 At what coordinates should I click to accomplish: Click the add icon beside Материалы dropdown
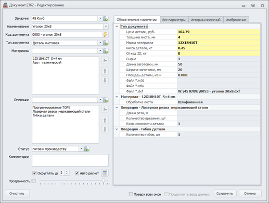pos(106,51)
